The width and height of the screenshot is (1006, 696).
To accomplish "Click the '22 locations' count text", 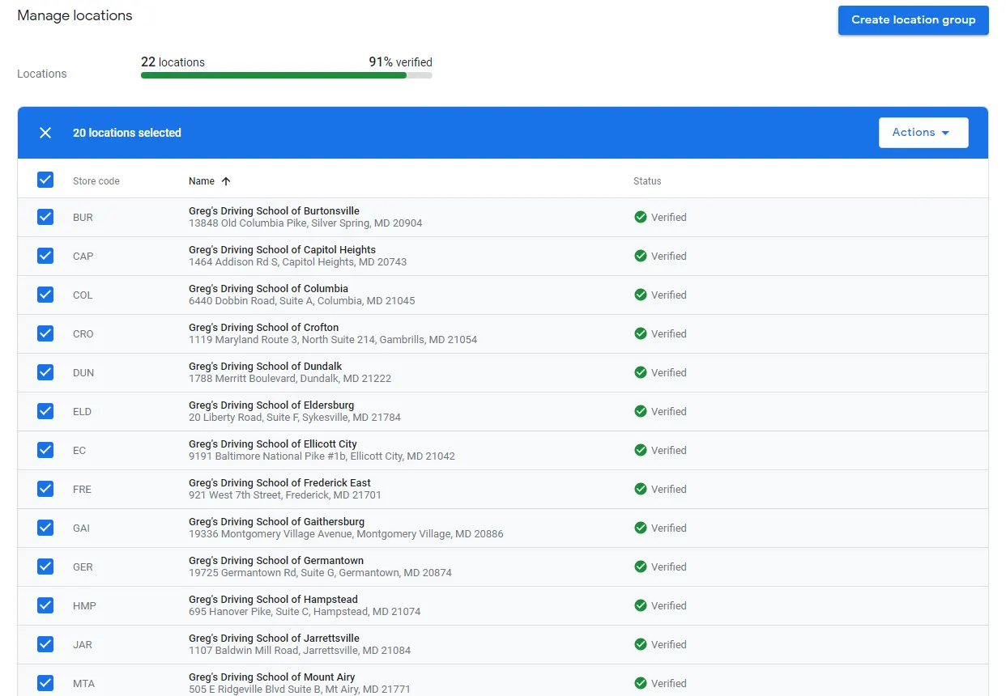I will click(173, 62).
